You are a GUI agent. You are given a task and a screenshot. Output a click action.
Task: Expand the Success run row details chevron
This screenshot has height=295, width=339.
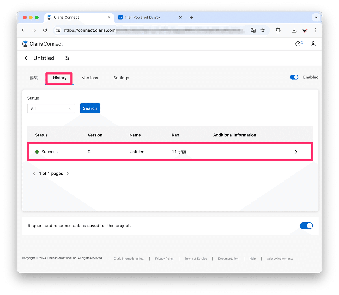pos(296,152)
